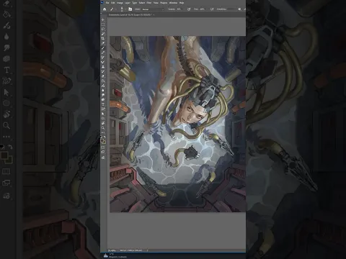Screen dimensions: 346x259
Task: Select the Sponge tool in the small toolbar
Action: [103, 99]
